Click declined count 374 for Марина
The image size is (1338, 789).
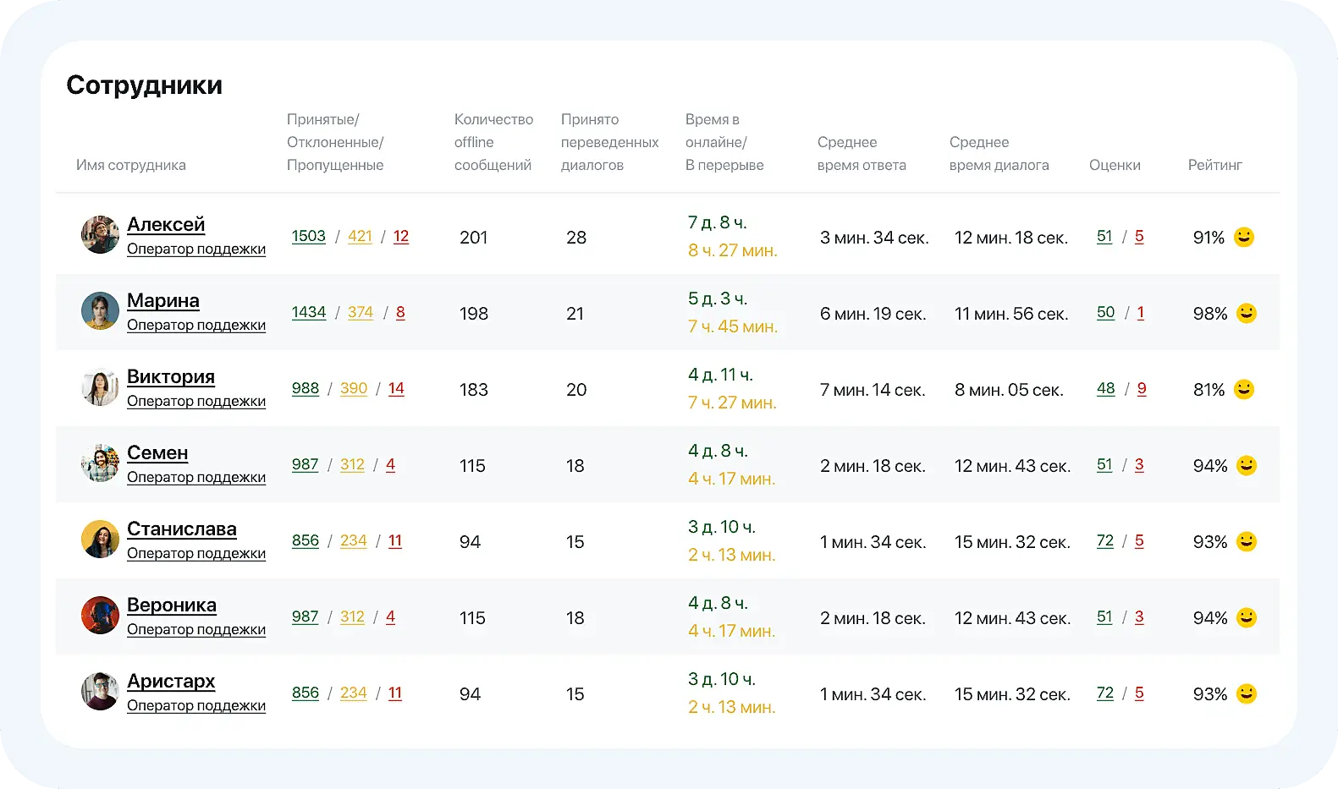click(x=360, y=312)
